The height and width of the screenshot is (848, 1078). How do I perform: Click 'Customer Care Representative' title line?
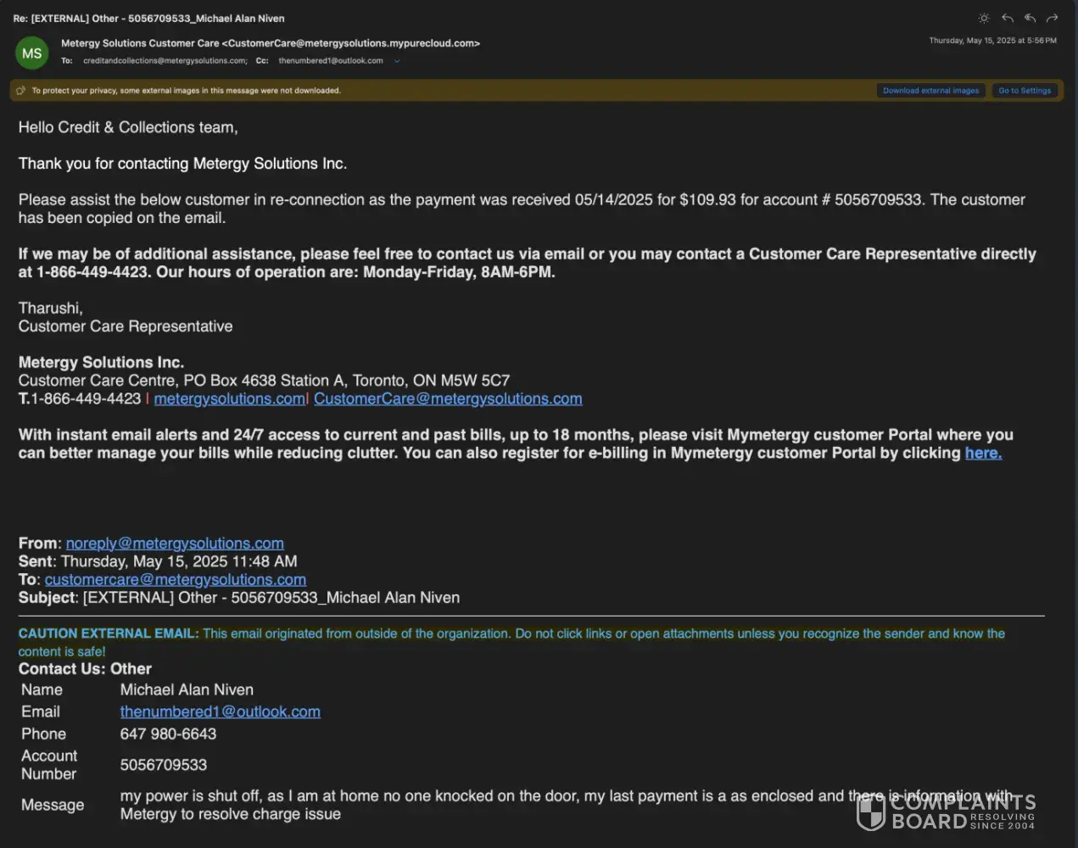pyautogui.click(x=126, y=326)
